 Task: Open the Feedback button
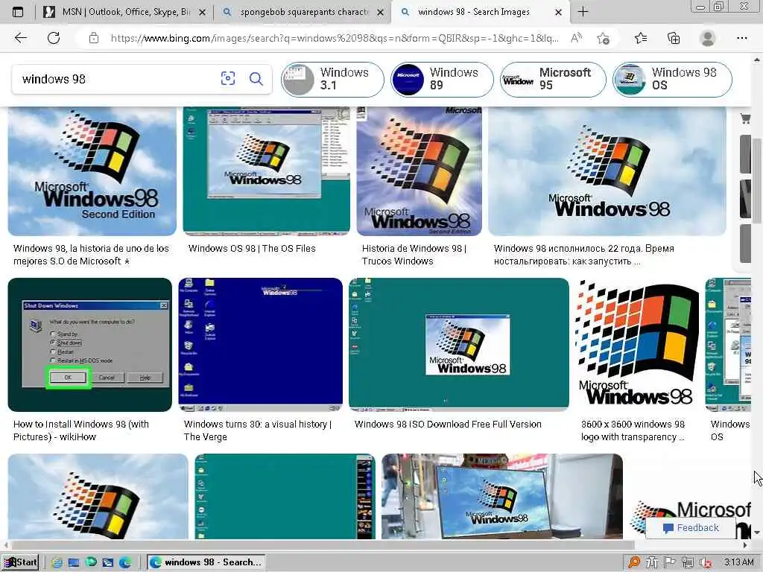(x=691, y=528)
